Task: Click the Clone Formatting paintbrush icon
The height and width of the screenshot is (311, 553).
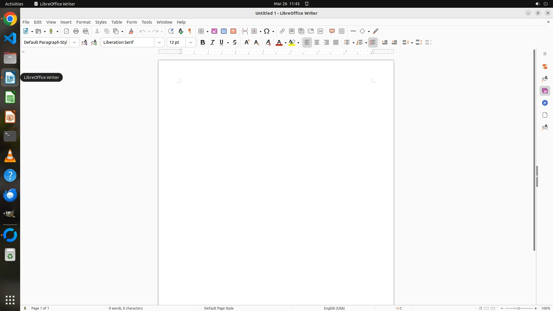Action: (x=131, y=31)
